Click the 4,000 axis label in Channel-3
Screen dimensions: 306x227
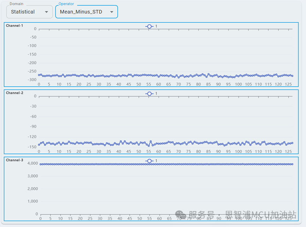pyautogui.click(x=33, y=163)
